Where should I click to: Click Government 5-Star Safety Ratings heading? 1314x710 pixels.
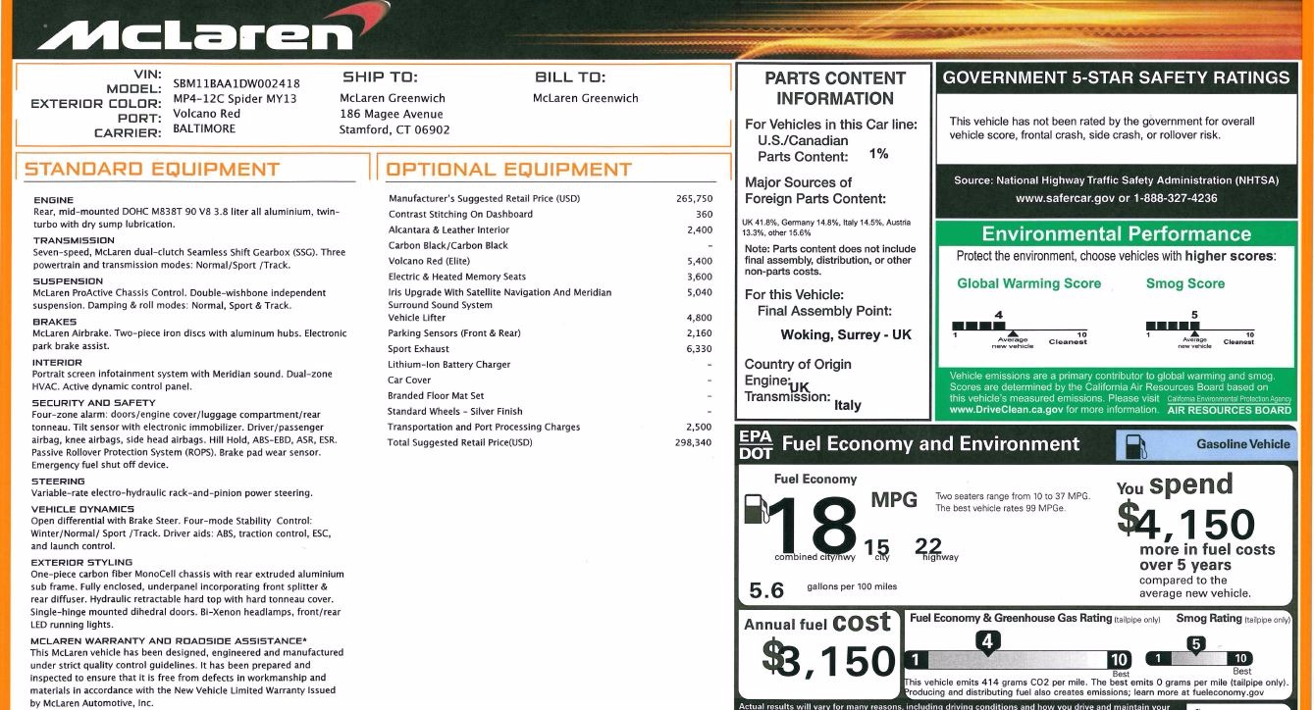pos(1116,77)
